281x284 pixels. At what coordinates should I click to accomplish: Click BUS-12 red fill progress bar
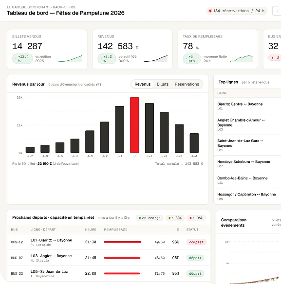[x=123, y=242]
